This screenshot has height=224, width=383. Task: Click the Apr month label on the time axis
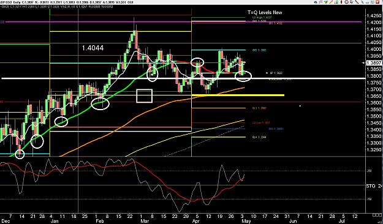tap(195, 221)
